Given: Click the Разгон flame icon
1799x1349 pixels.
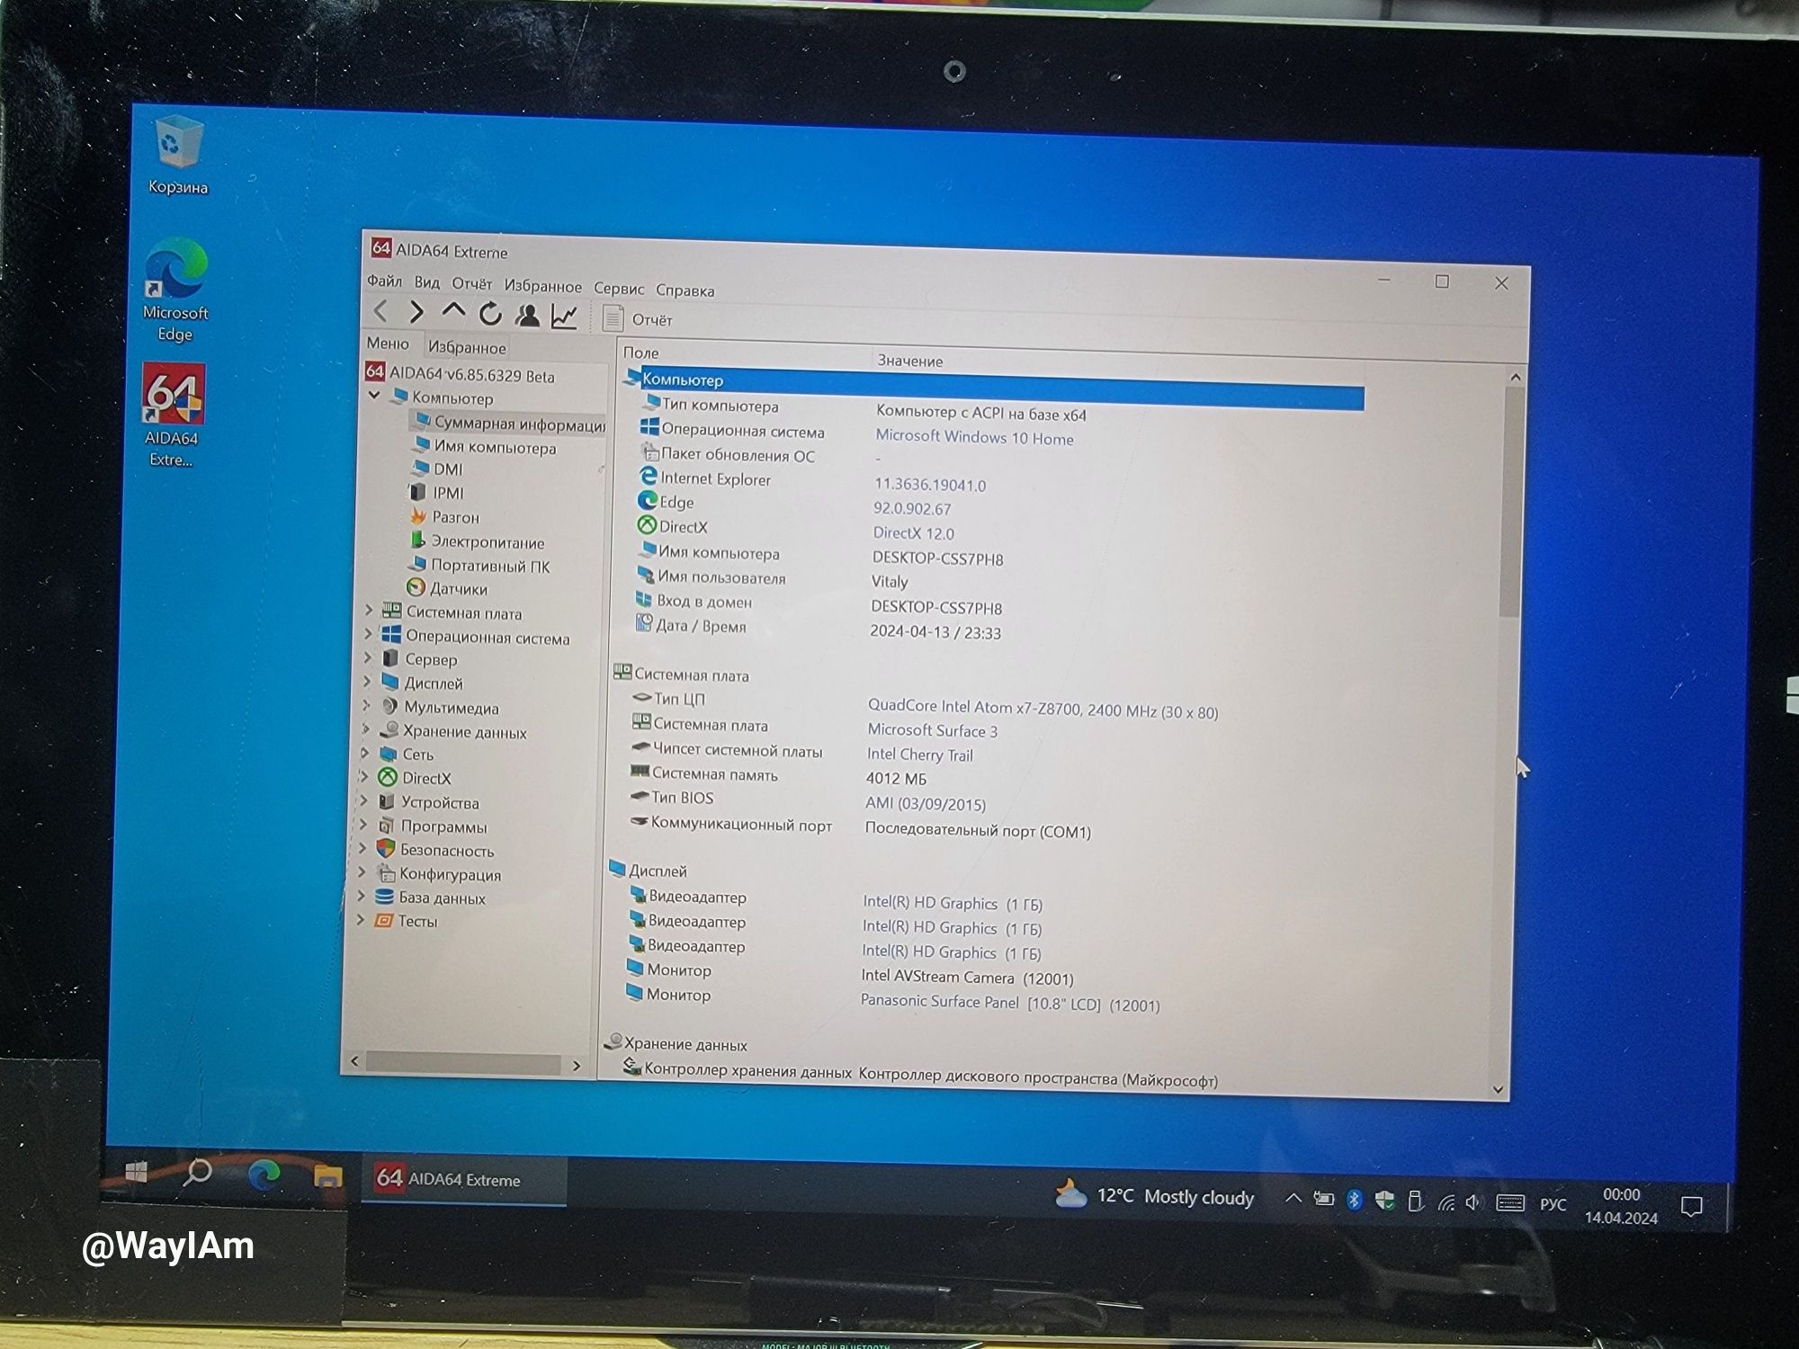Looking at the screenshot, I should point(418,516).
